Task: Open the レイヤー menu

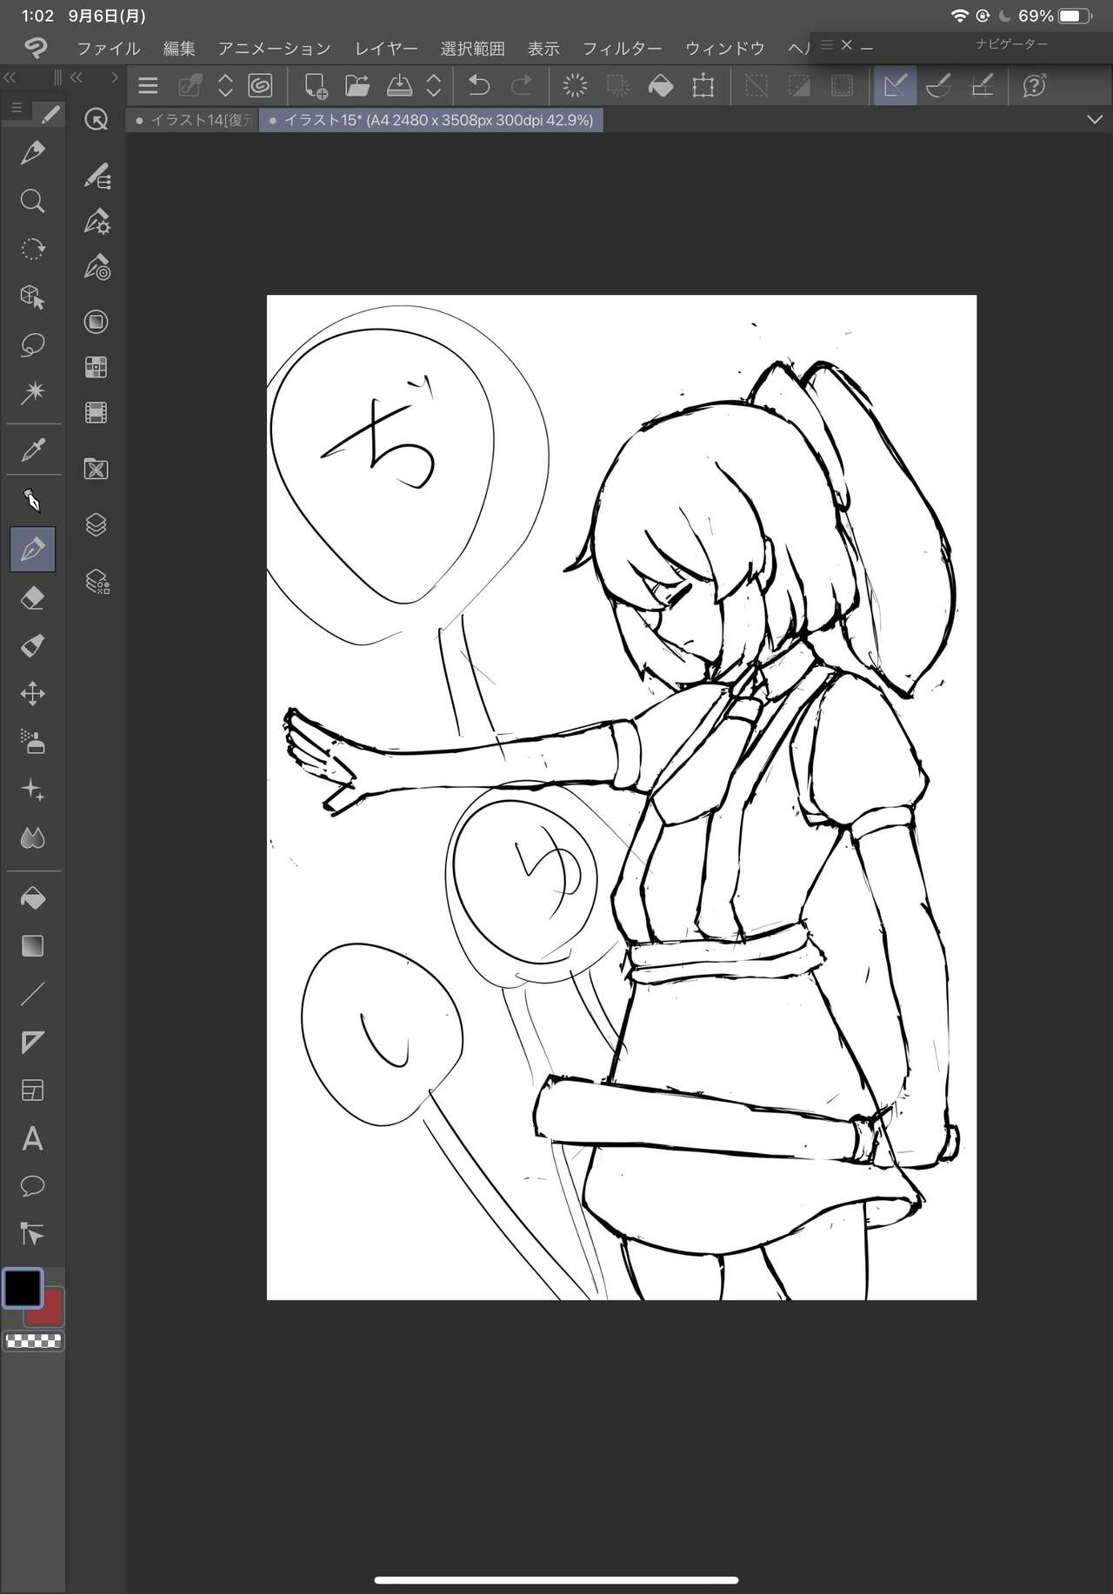Action: [x=386, y=49]
